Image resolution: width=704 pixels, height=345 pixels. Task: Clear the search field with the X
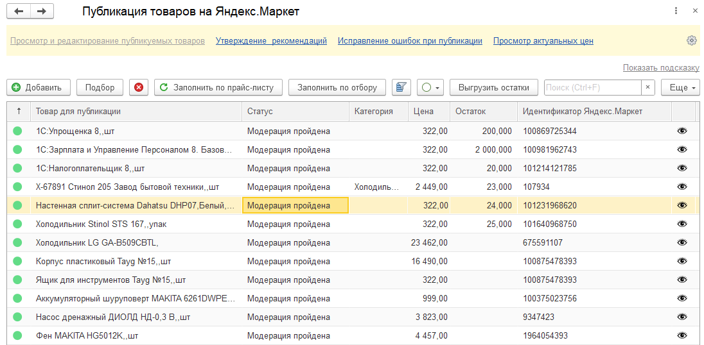(648, 88)
